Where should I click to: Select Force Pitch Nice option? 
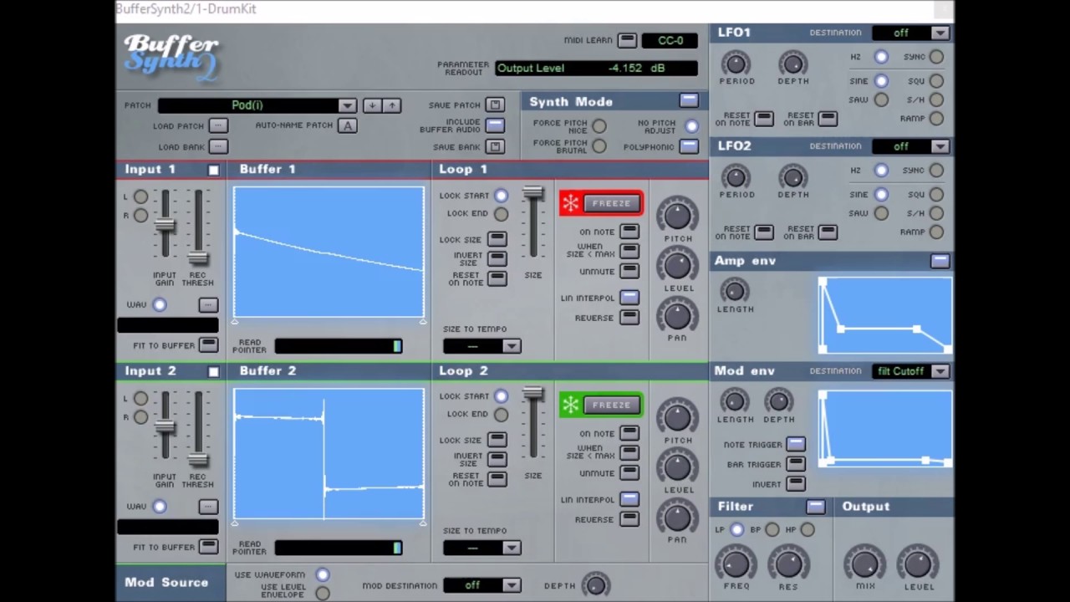click(599, 126)
